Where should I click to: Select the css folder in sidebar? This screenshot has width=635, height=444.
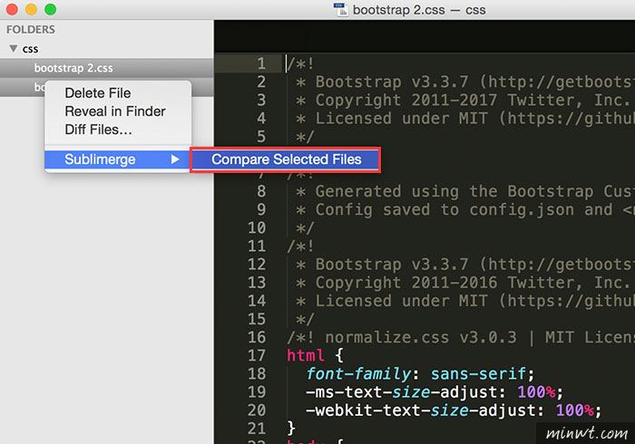(30, 49)
